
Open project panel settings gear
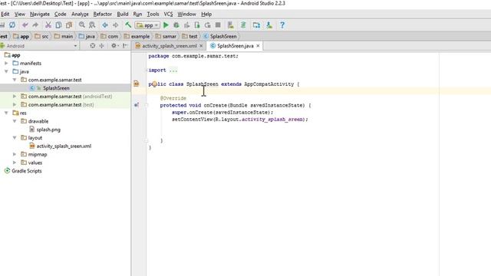coord(114,46)
